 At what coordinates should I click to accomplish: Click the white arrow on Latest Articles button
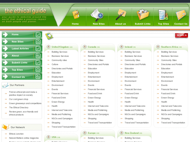click(5, 48)
